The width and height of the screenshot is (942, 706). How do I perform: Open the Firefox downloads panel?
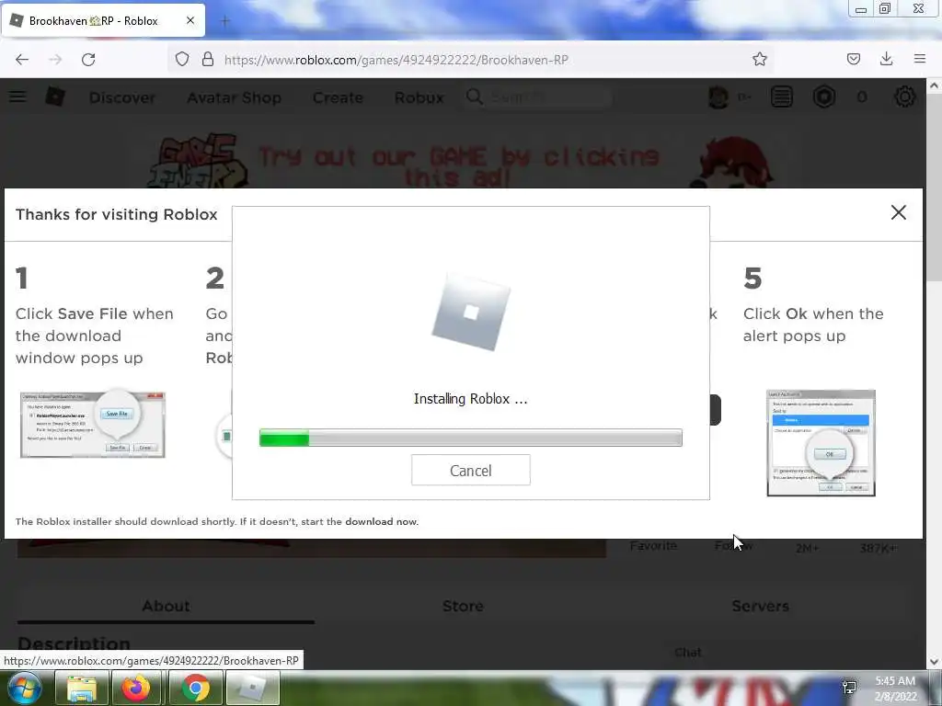pyautogui.click(x=886, y=59)
